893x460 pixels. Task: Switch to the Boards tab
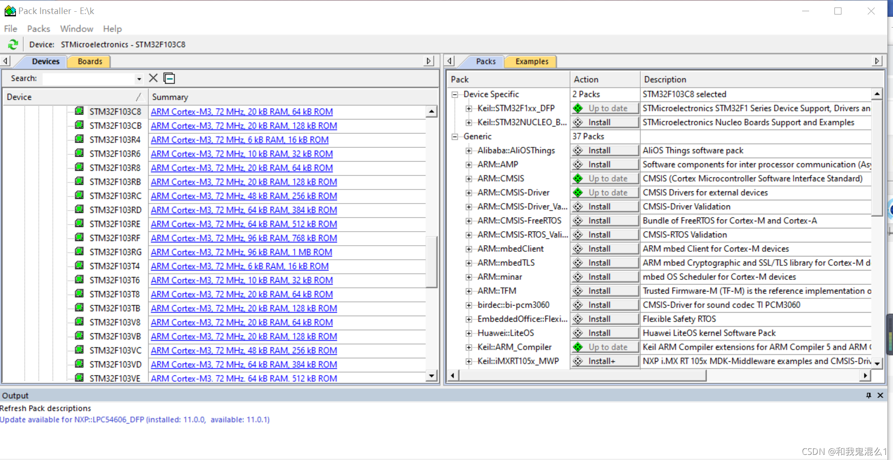point(89,61)
